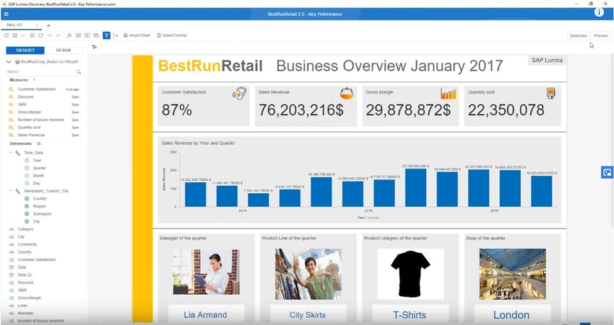Click the T-Shirts black shirt image

pos(410,275)
